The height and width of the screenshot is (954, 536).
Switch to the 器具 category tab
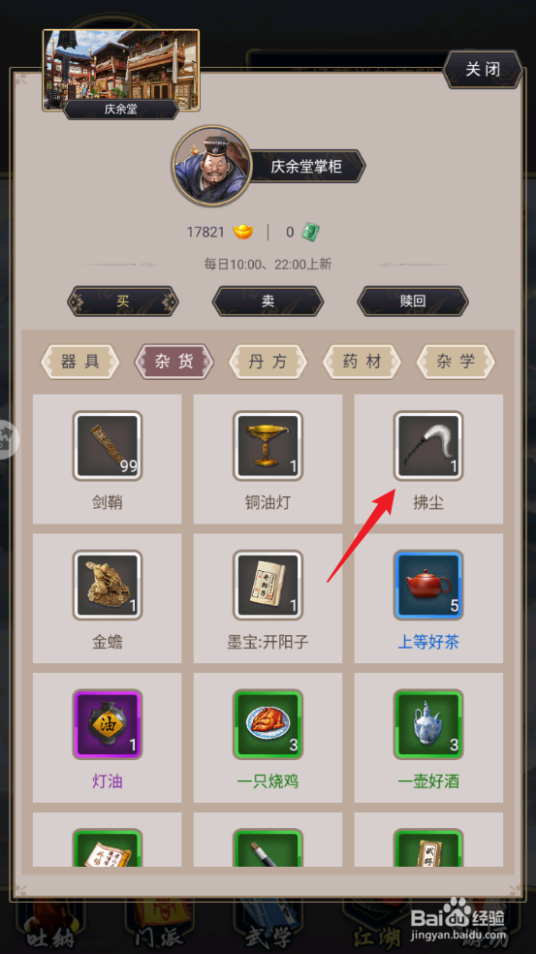[x=80, y=362]
